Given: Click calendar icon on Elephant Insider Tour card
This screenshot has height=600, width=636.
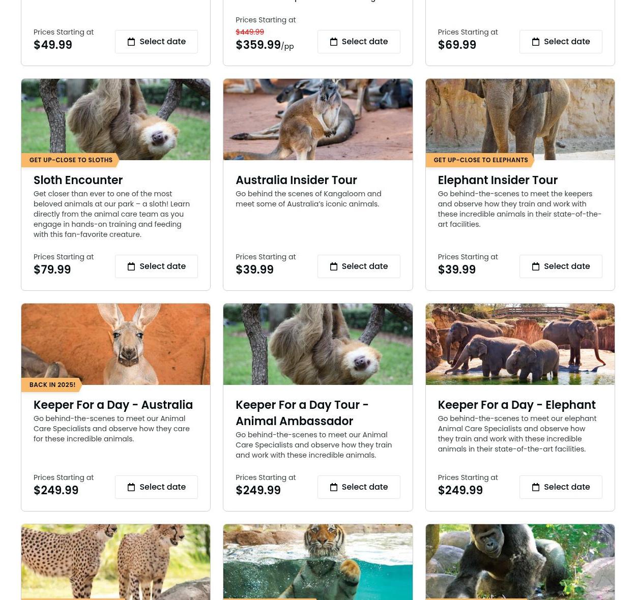Looking at the screenshot, I should (x=536, y=266).
